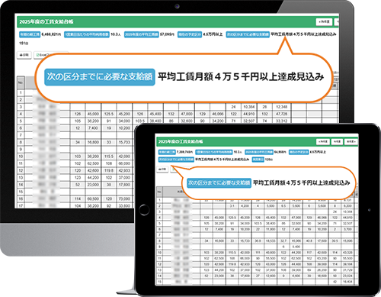Click the 営業日 badge beside 120日 on tablet
The image size is (381, 297).
click(x=258, y=160)
